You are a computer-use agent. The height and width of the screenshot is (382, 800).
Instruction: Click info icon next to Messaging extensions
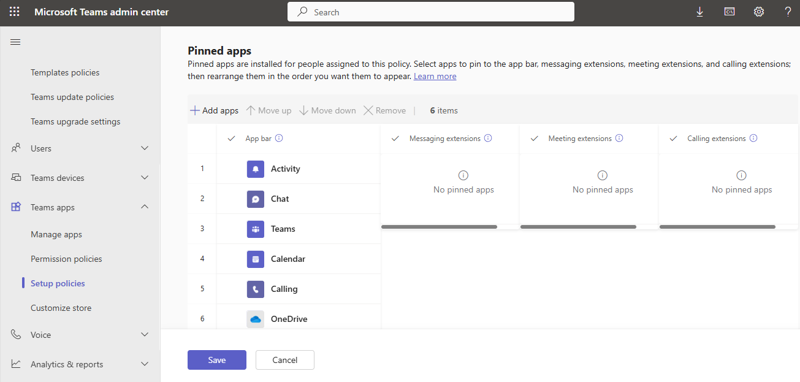[x=488, y=139]
